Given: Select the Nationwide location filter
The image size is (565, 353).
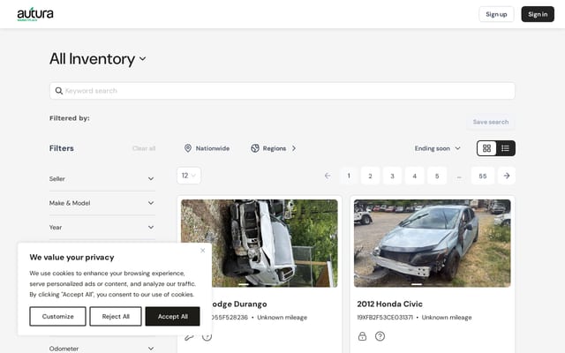Looking at the screenshot, I should 207,148.
